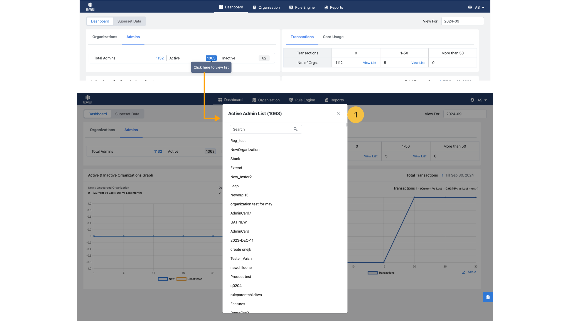
Task: Switch to Superset Data tab
Action: (x=129, y=21)
